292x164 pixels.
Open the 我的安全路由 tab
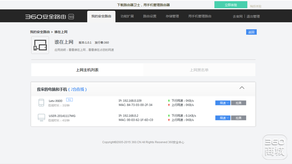(101, 16)
